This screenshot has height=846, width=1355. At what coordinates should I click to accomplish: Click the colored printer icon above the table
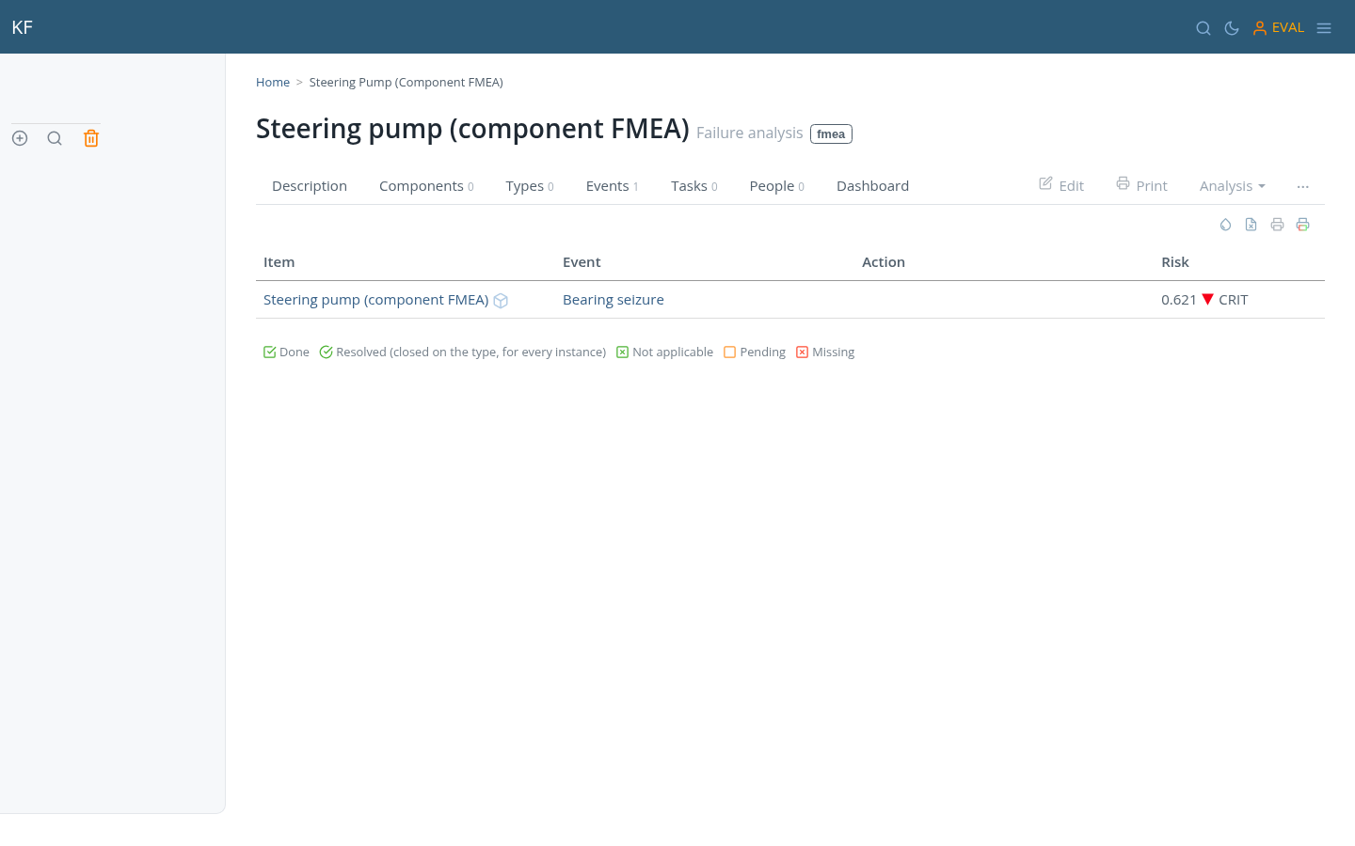1302,225
